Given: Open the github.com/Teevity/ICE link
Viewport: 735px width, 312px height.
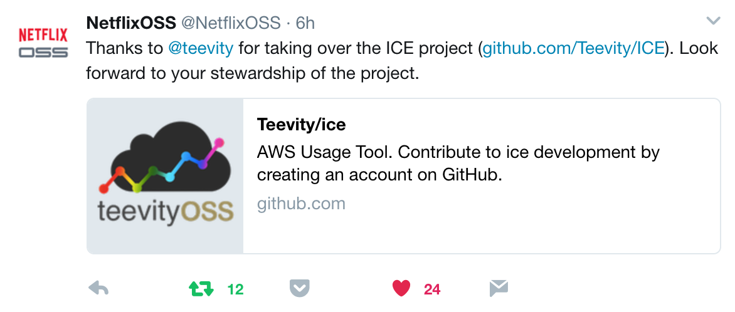Looking at the screenshot, I should 573,48.
